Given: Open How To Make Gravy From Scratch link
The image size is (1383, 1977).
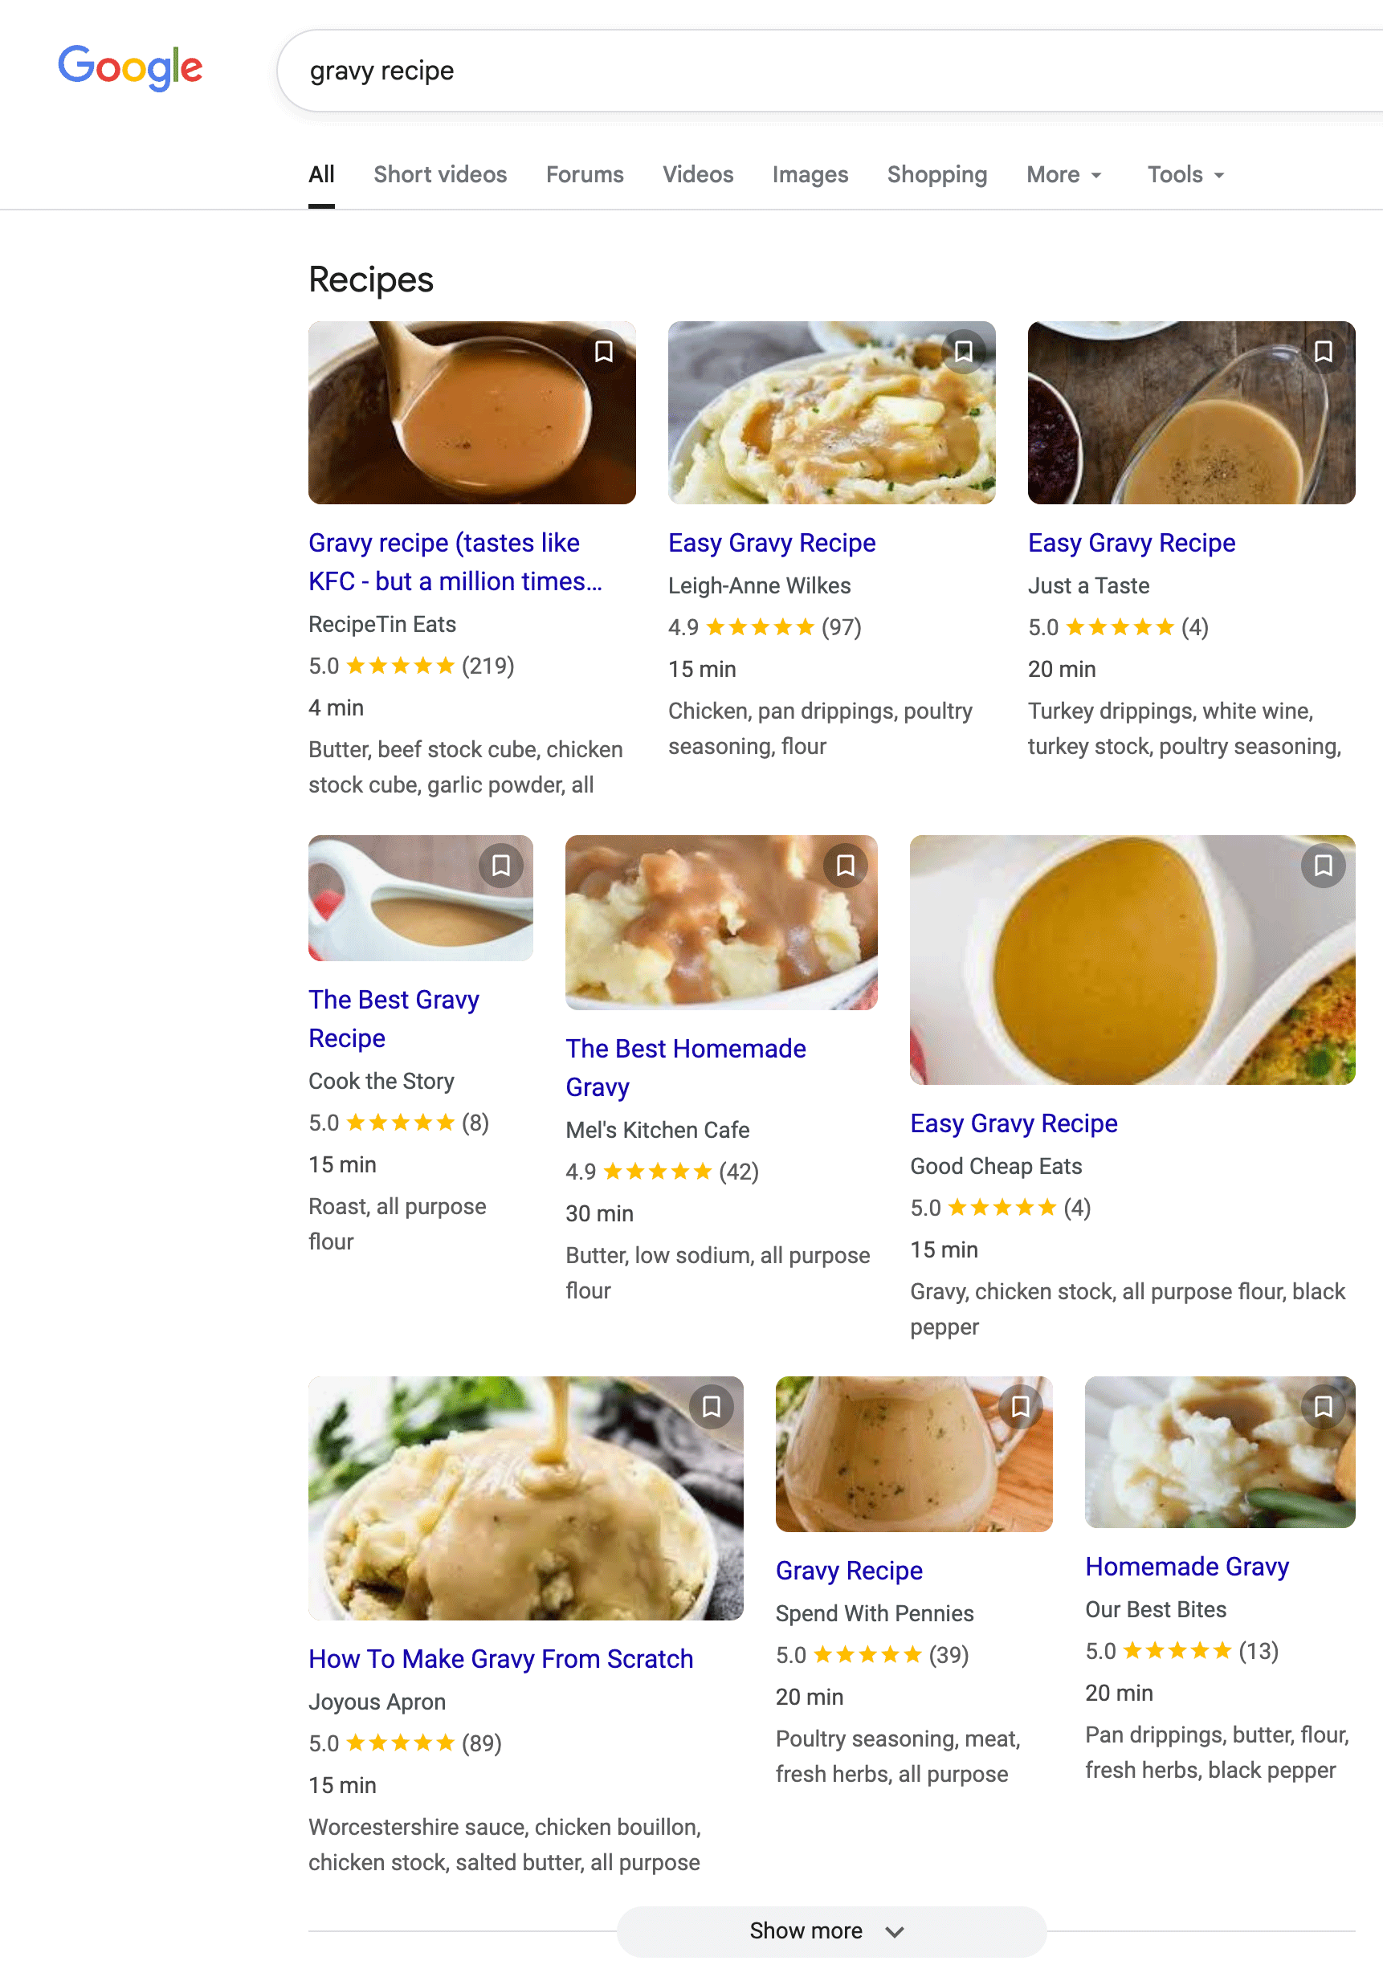Looking at the screenshot, I should (500, 1658).
